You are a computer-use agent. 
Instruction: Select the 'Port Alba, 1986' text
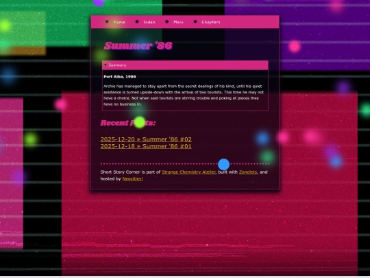click(120, 77)
